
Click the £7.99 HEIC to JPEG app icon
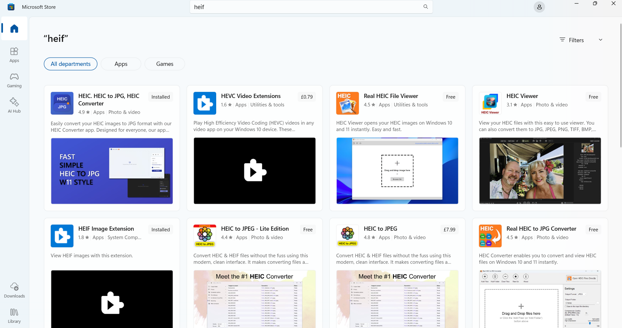coord(347,236)
